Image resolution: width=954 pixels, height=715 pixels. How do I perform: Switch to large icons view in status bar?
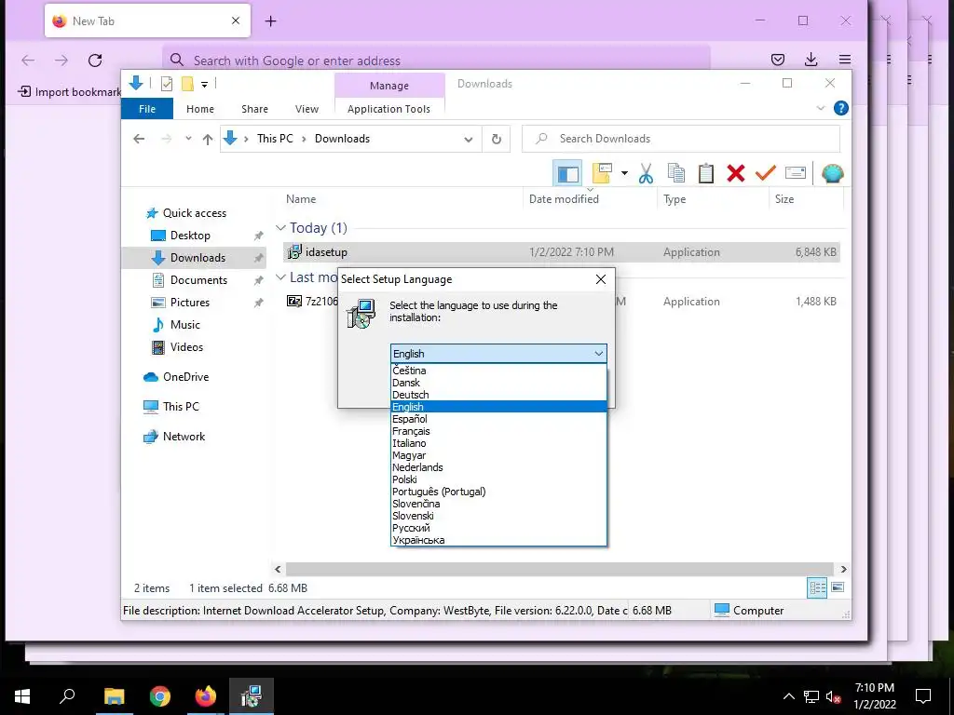(838, 587)
